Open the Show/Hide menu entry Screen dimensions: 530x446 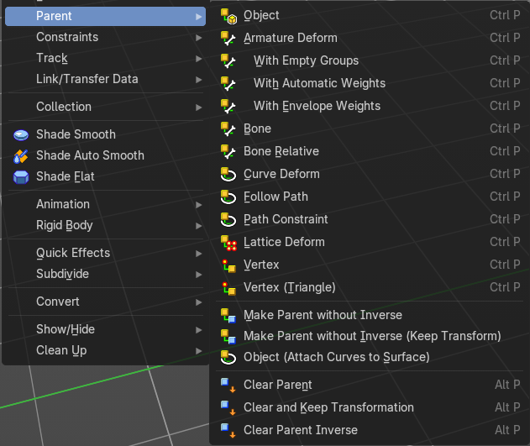106,329
